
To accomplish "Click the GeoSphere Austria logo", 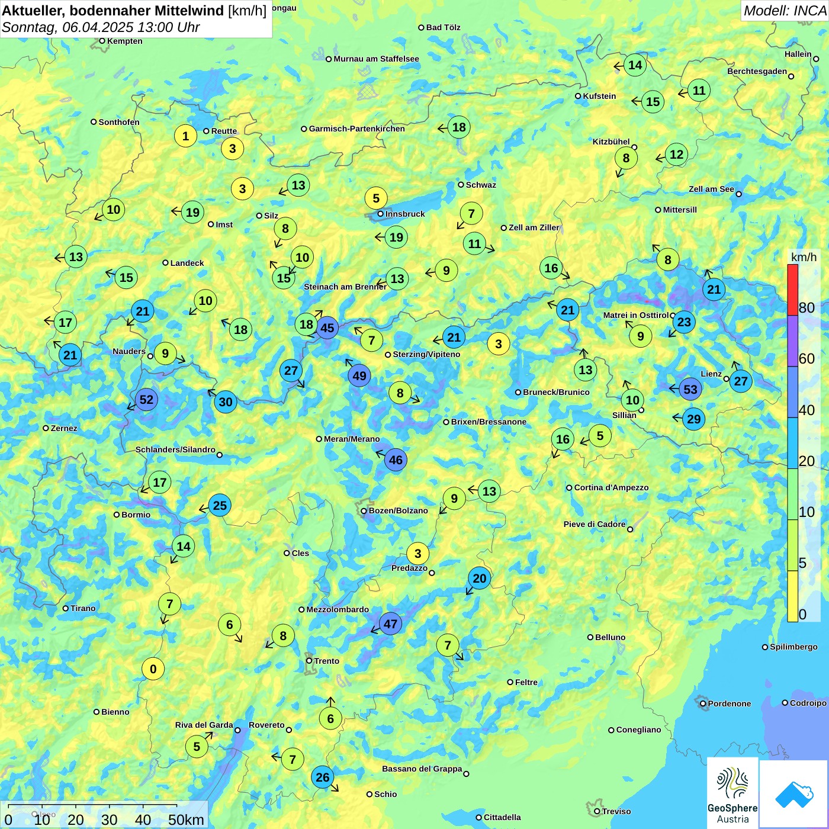I will (732, 793).
